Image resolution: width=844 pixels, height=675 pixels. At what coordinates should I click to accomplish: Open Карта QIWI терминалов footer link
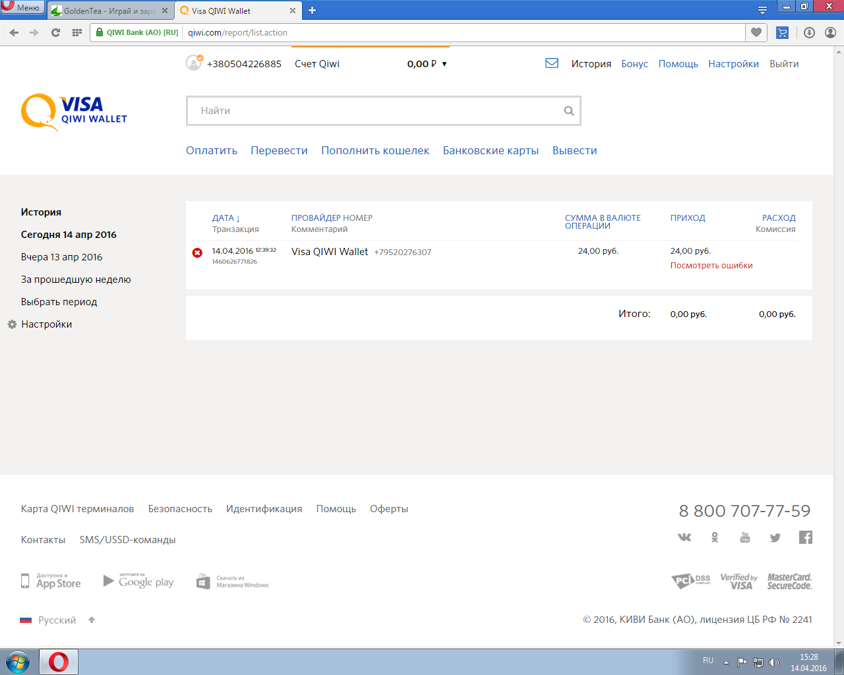pos(77,509)
